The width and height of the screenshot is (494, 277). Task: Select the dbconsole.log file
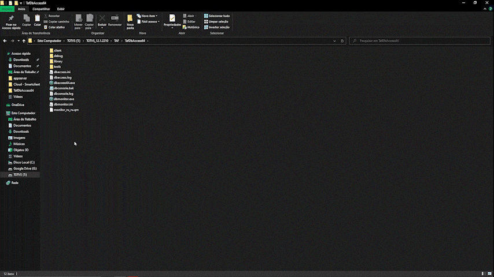61,93
